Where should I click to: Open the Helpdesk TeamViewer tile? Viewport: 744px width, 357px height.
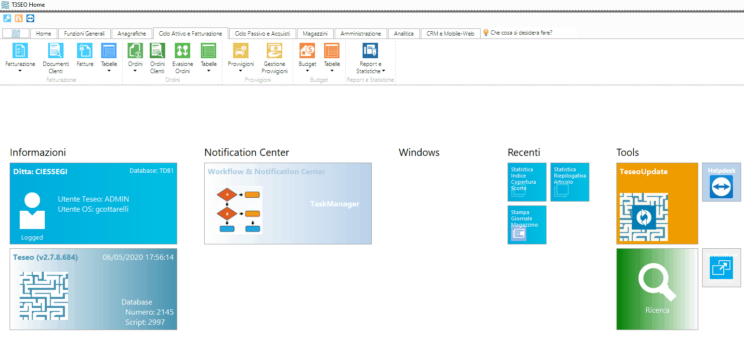point(721,182)
